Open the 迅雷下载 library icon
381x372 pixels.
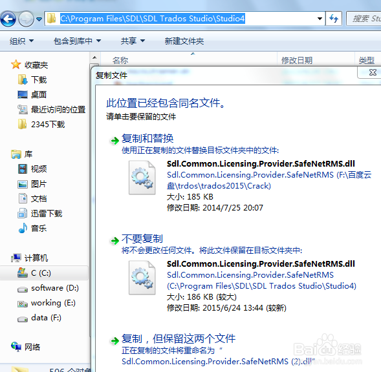point(23,213)
